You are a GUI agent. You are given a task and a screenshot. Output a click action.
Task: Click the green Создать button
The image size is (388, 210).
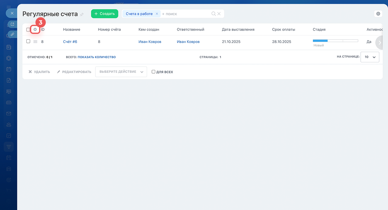(x=105, y=14)
